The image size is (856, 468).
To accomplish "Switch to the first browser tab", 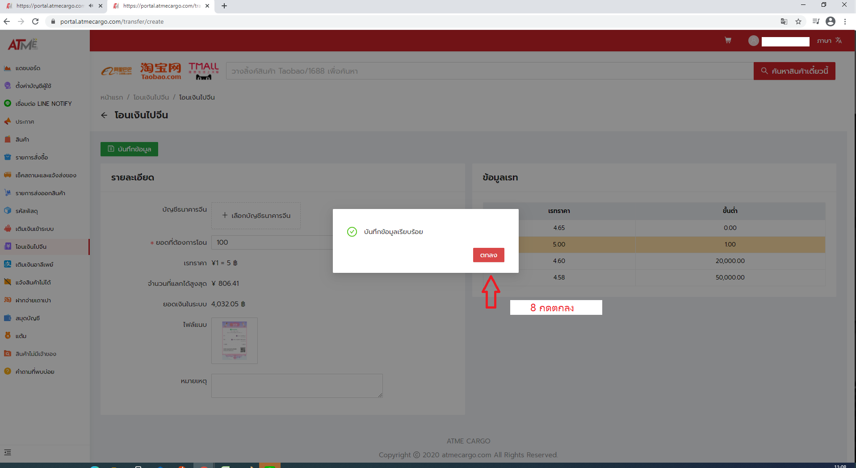I will click(x=49, y=6).
